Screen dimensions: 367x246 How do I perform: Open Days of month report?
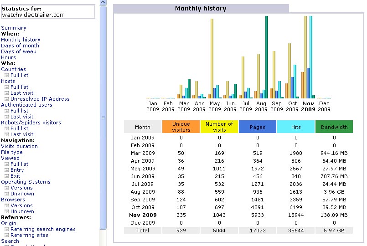pyautogui.click(x=20, y=46)
